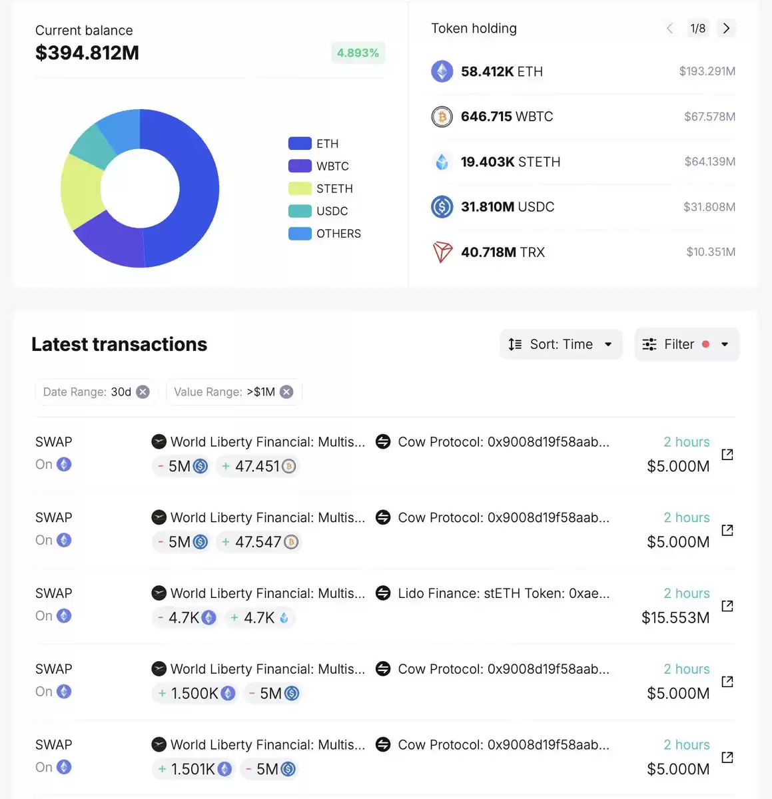
Task: Open World Liberty Financial in the 47.547 swap row
Action: (268, 517)
